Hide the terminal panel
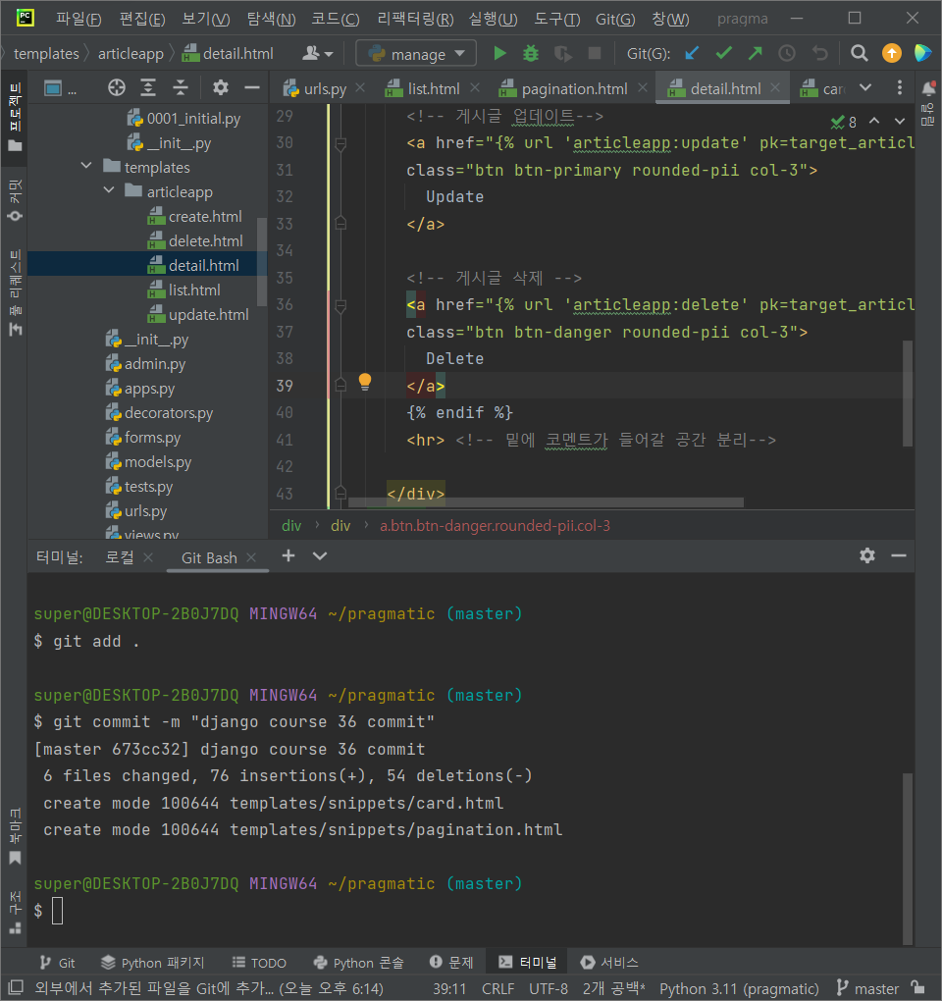Viewport: 942px width, 1001px height. coord(899,556)
